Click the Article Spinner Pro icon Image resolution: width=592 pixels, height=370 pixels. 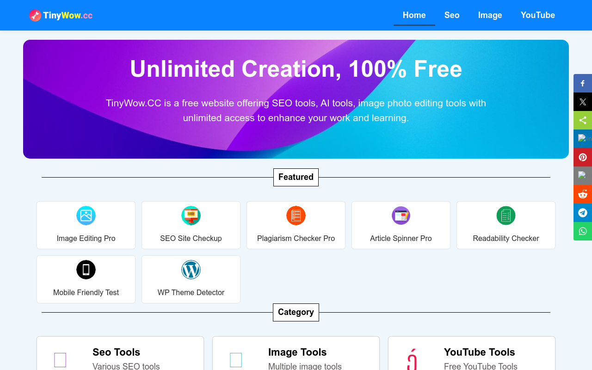click(x=401, y=216)
